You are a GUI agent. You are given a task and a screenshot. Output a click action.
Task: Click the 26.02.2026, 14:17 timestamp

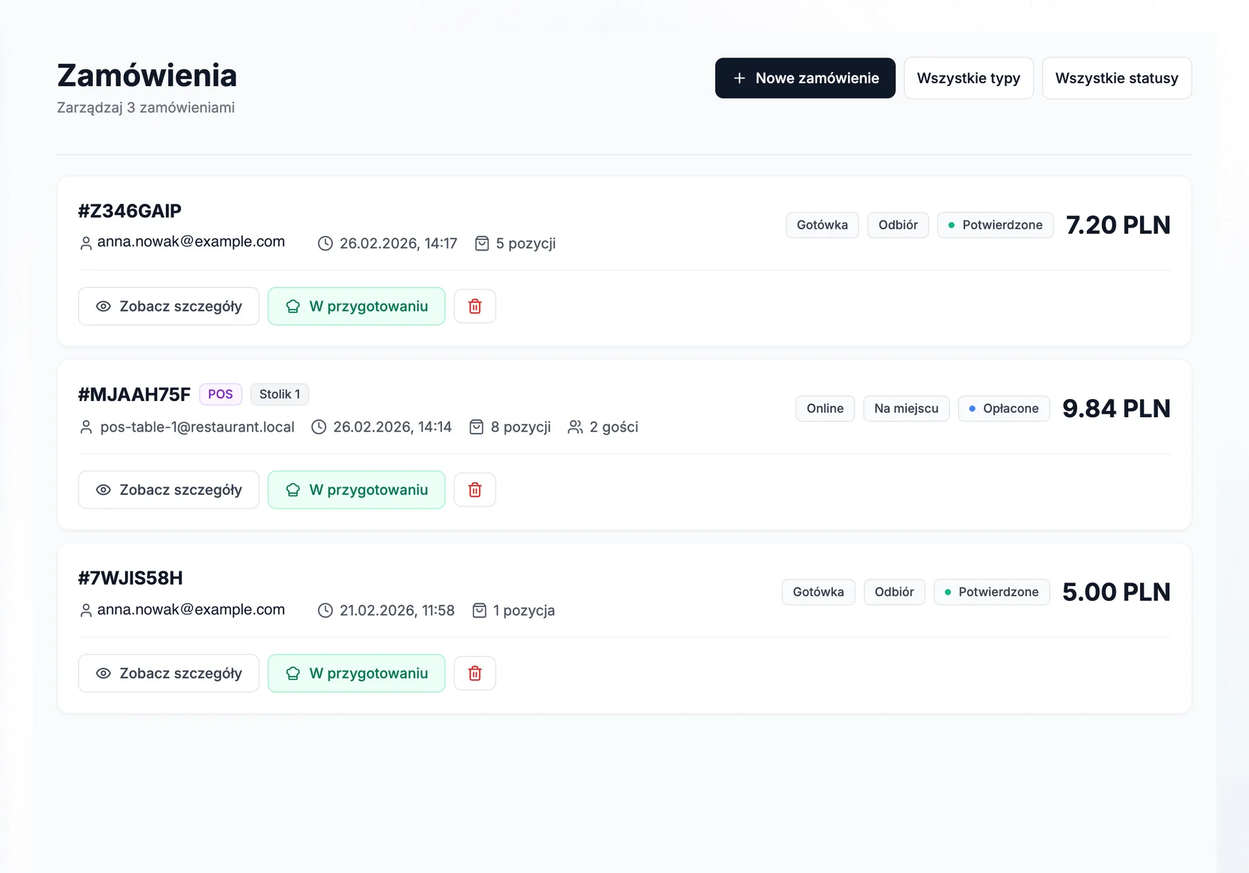click(x=398, y=244)
